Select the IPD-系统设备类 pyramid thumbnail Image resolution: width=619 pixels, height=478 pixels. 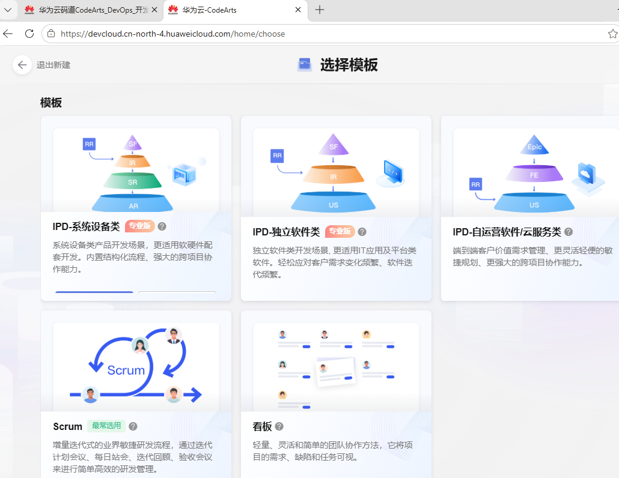136,171
